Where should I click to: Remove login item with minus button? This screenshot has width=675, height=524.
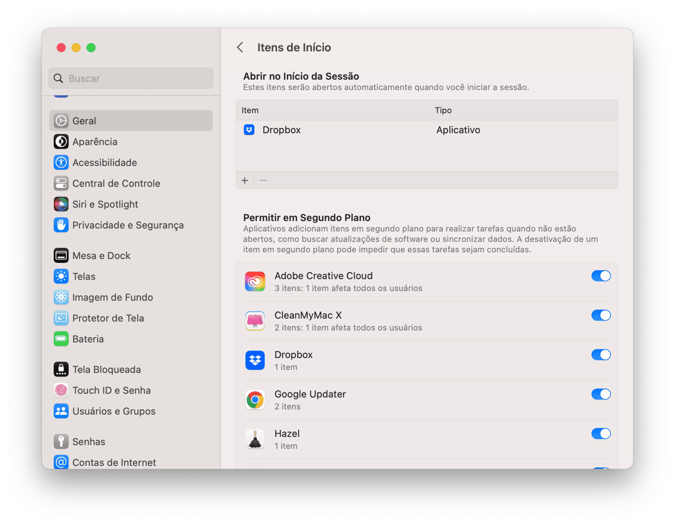click(x=263, y=180)
